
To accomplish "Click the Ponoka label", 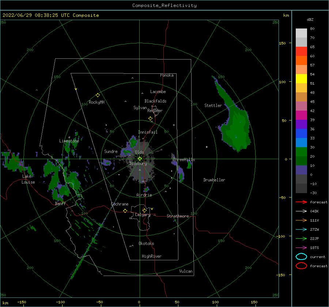I will pos(167,75).
